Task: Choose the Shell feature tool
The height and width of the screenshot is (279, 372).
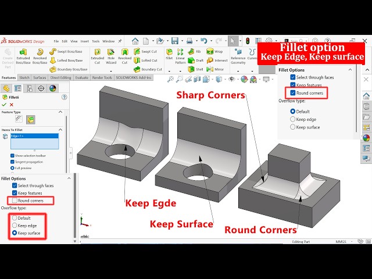Action: click(195, 69)
